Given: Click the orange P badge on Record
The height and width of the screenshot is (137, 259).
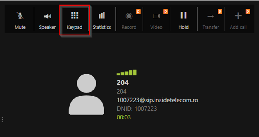Looking at the screenshot, I should 138,12.
